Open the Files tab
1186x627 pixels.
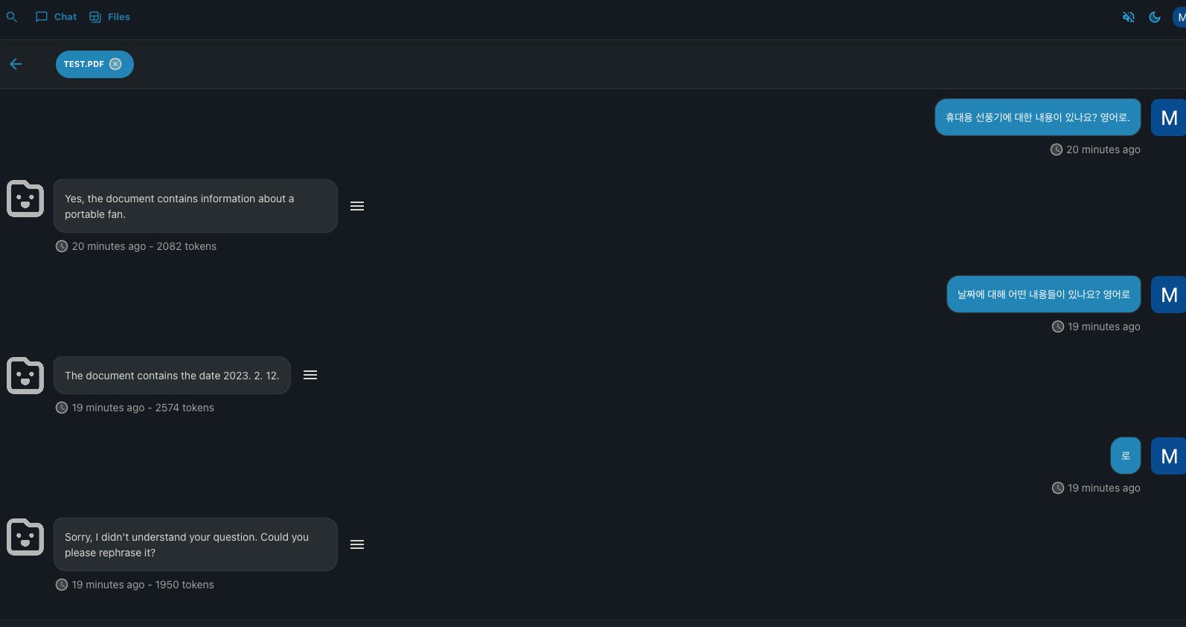(x=109, y=16)
